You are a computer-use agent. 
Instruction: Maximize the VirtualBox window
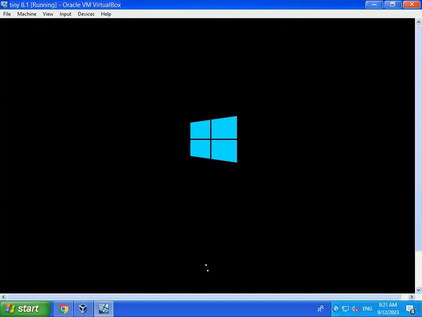click(x=393, y=5)
